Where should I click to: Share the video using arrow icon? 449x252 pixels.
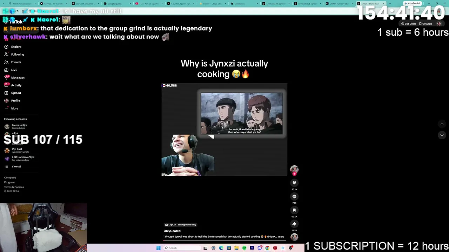(294, 224)
